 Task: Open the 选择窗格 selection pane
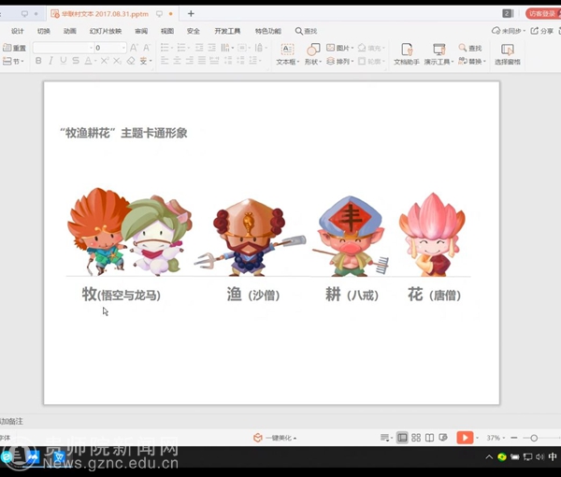[x=508, y=54]
